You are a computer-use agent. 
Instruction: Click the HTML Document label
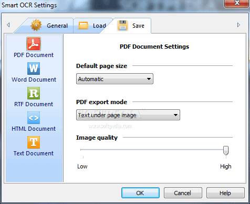(34, 129)
